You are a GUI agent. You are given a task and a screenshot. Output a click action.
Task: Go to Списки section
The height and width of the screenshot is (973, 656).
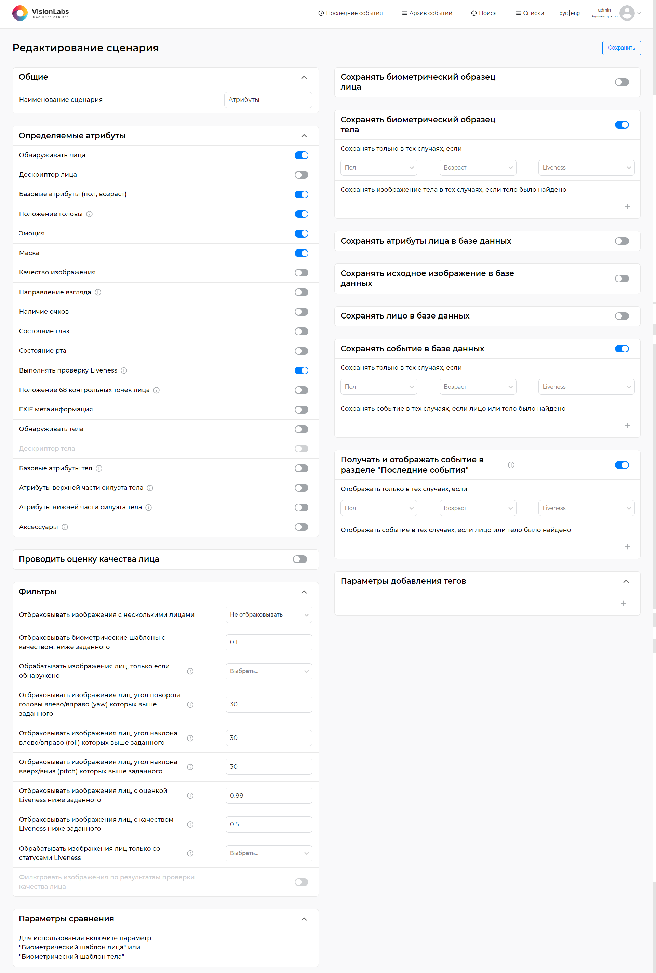pos(530,13)
